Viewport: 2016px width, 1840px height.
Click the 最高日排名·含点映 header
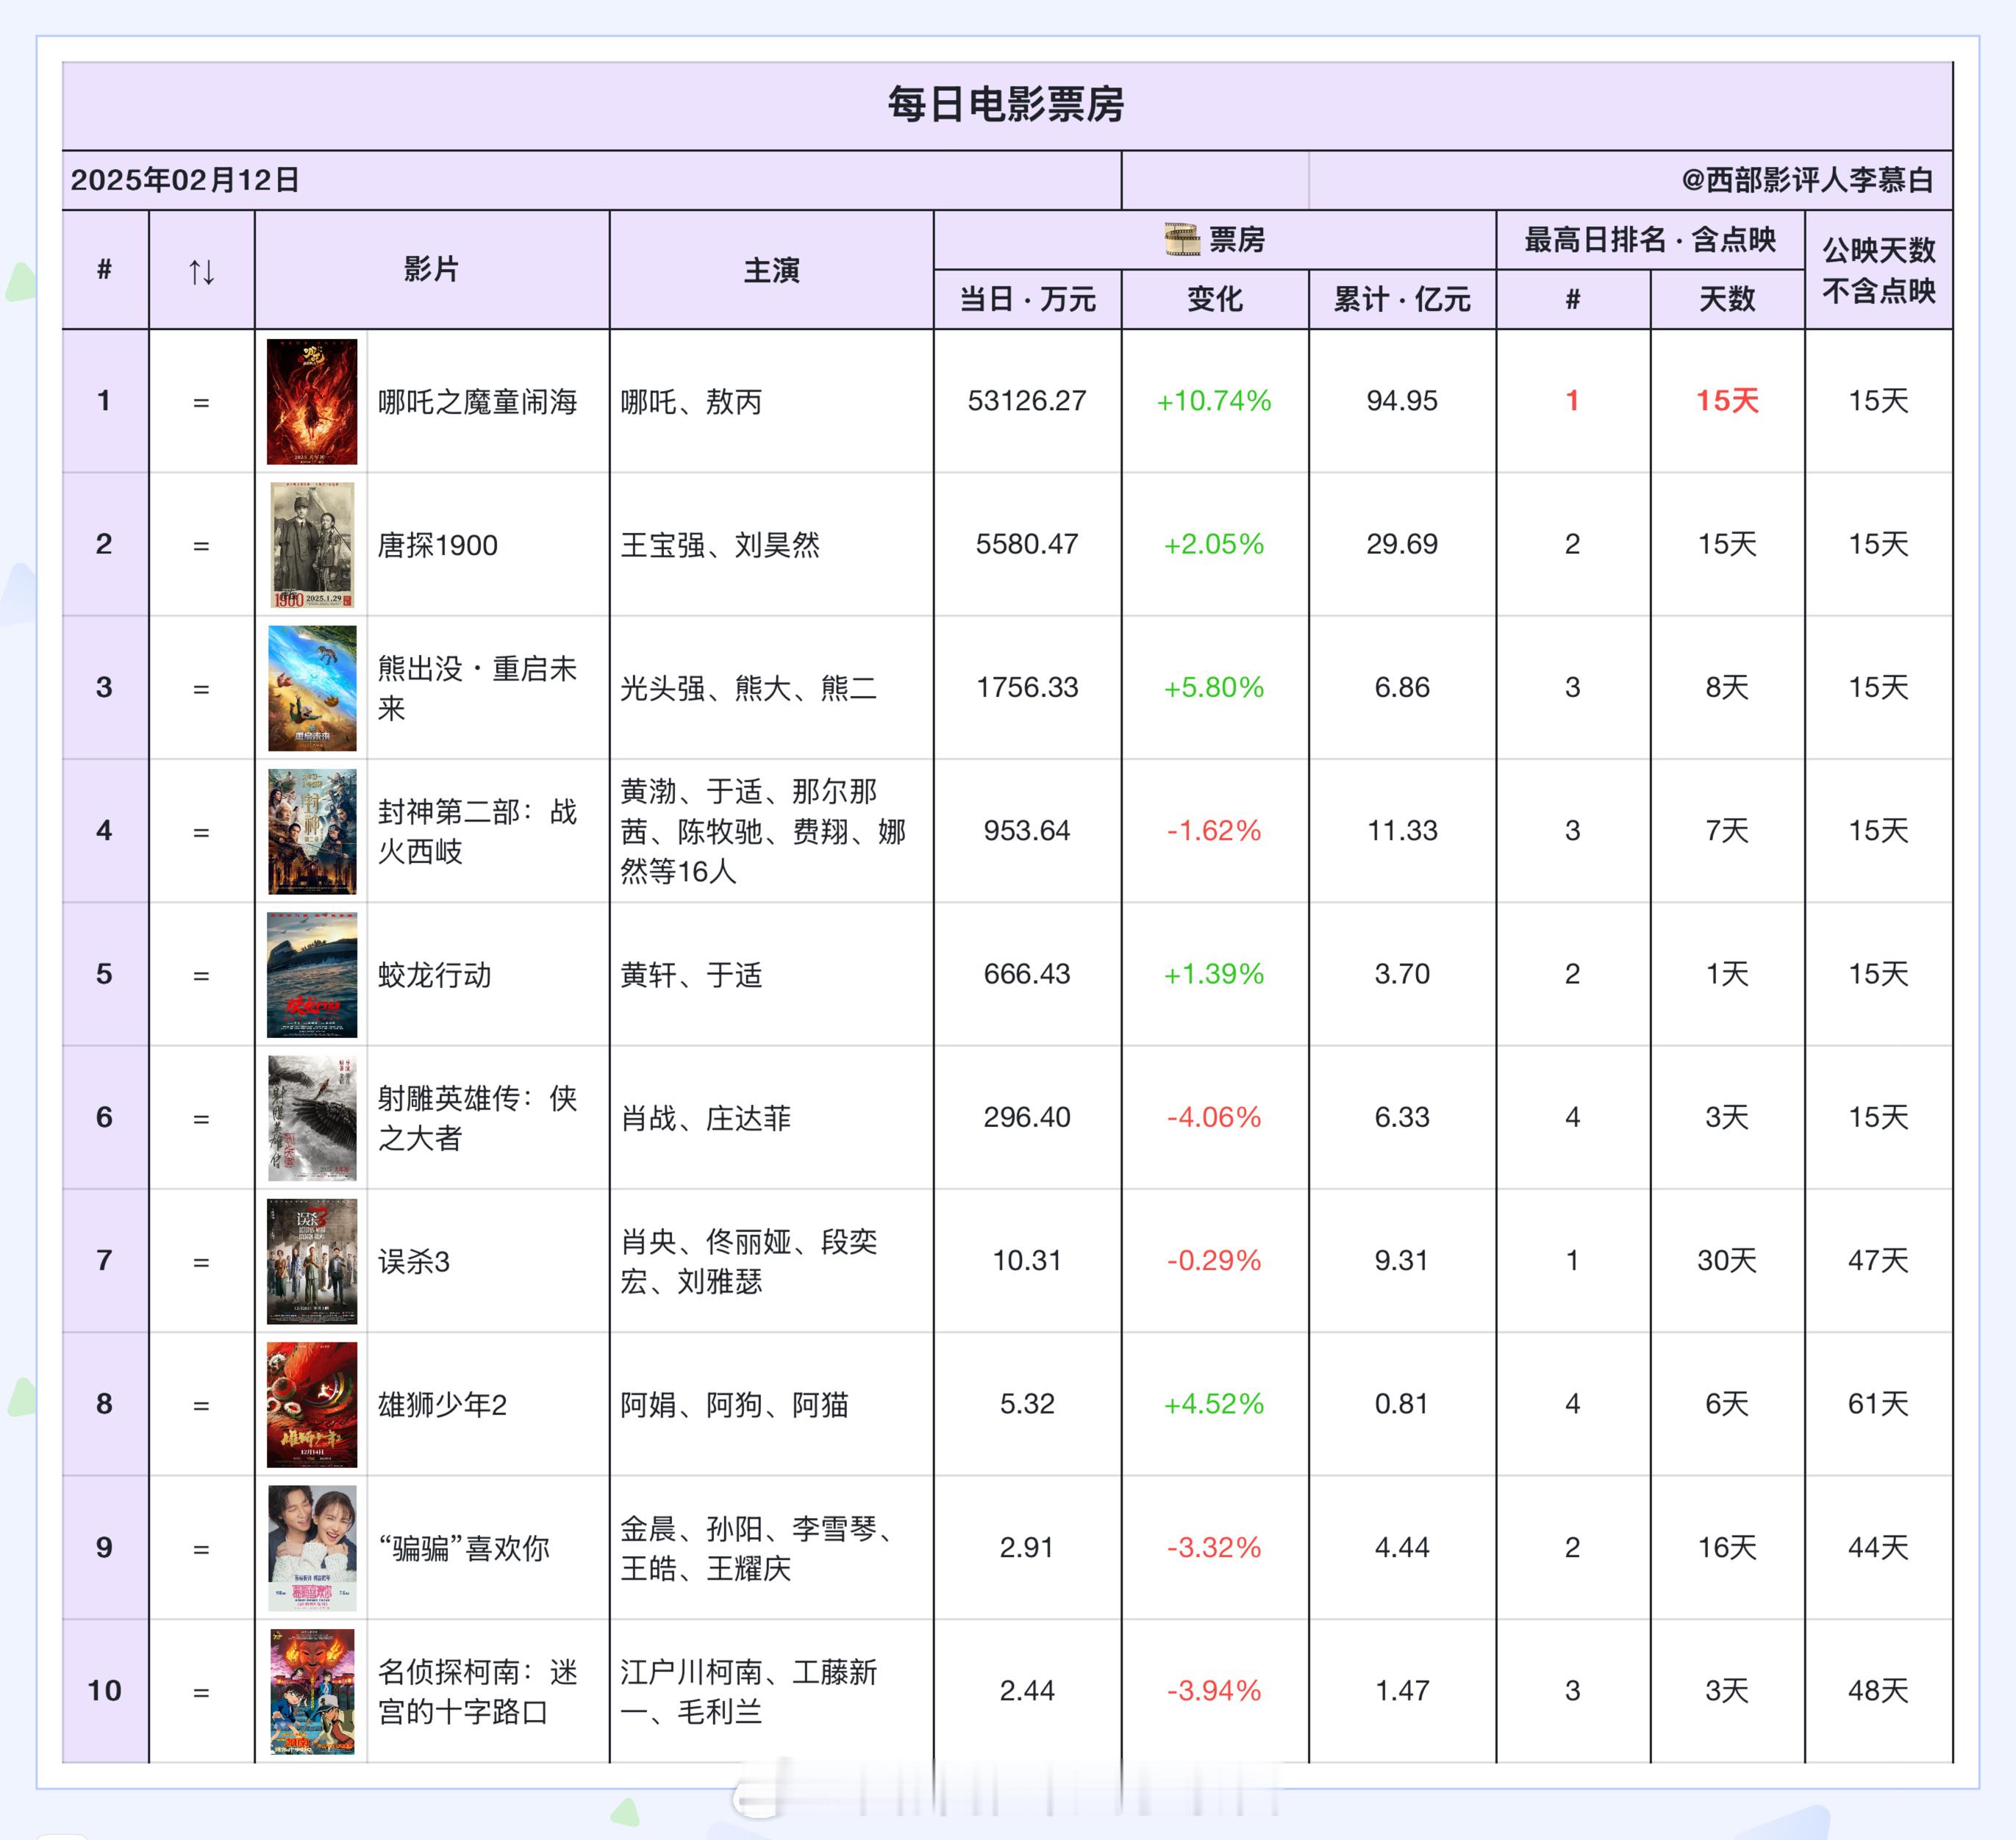click(1650, 240)
